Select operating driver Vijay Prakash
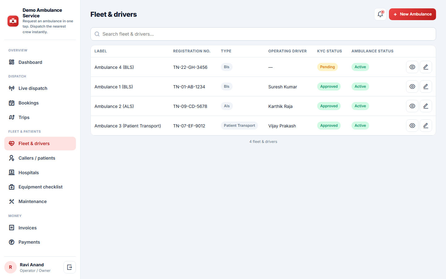The width and height of the screenshot is (446, 279). (282, 126)
